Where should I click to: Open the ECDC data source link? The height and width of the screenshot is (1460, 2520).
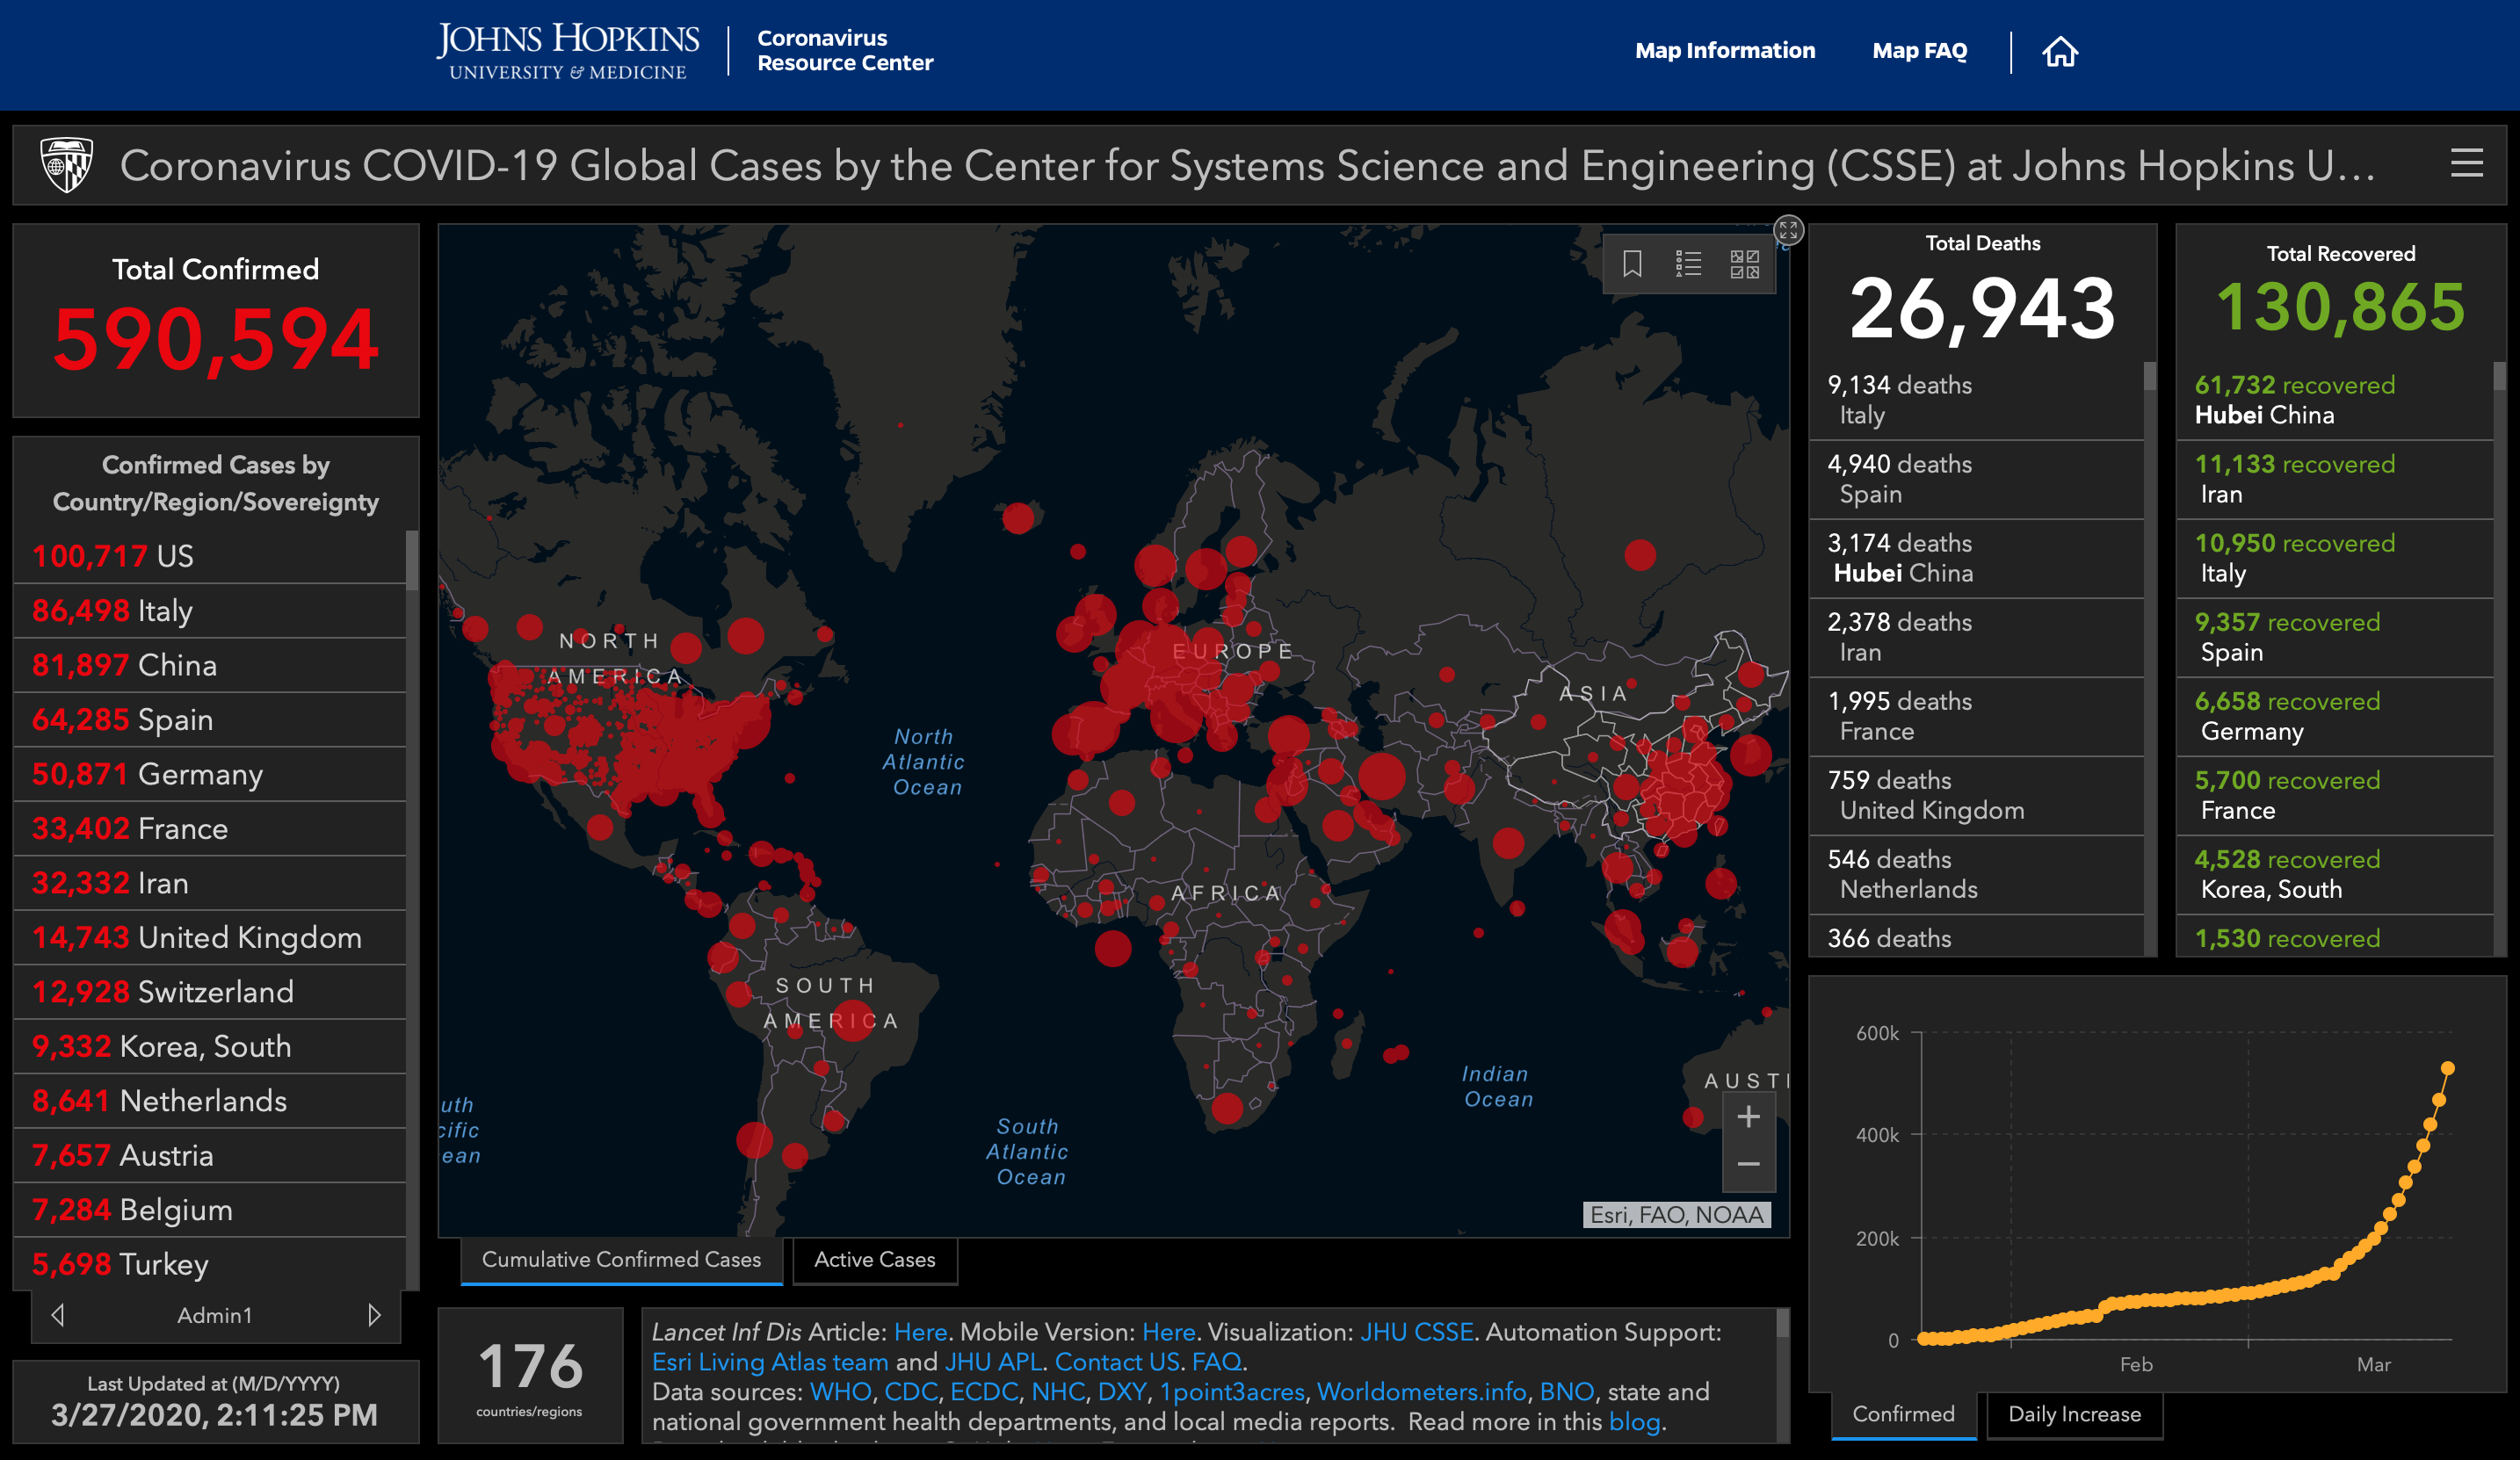984,1392
